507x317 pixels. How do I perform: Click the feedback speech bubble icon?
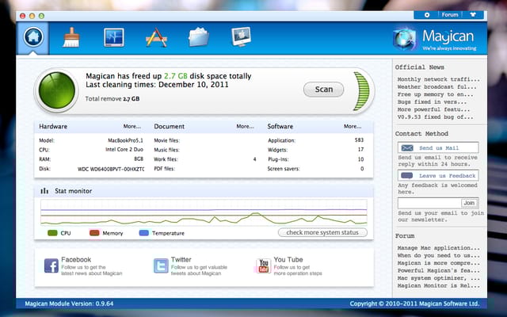click(406, 176)
